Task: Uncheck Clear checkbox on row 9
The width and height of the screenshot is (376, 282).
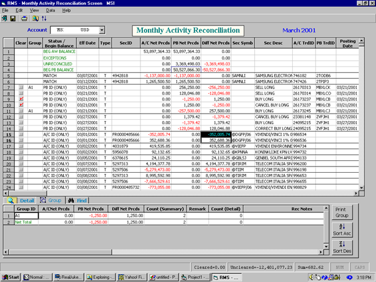Action: pos(21,99)
